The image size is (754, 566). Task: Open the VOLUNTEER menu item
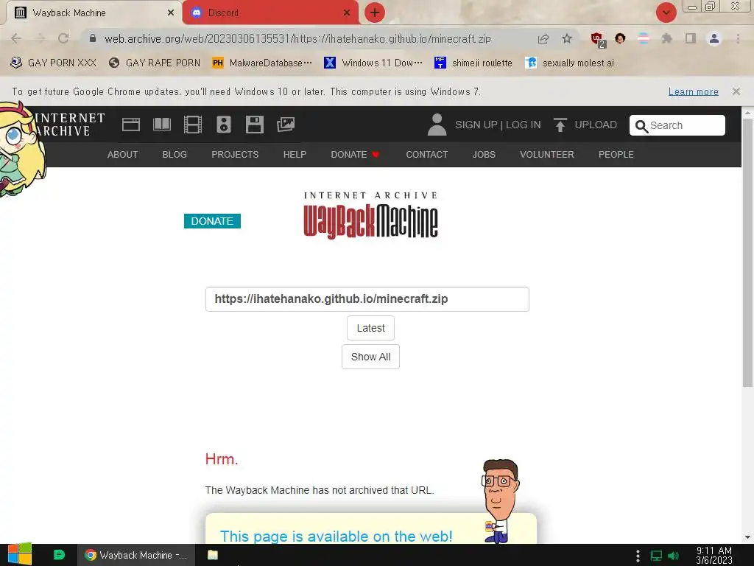coord(547,155)
